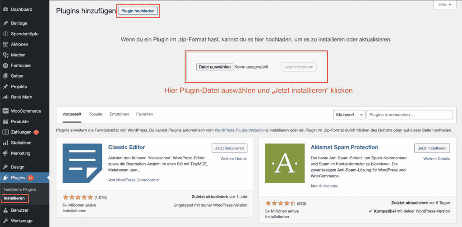Click the Dashboard gauge icon
The height and width of the screenshot is (227, 462).
(5, 9)
